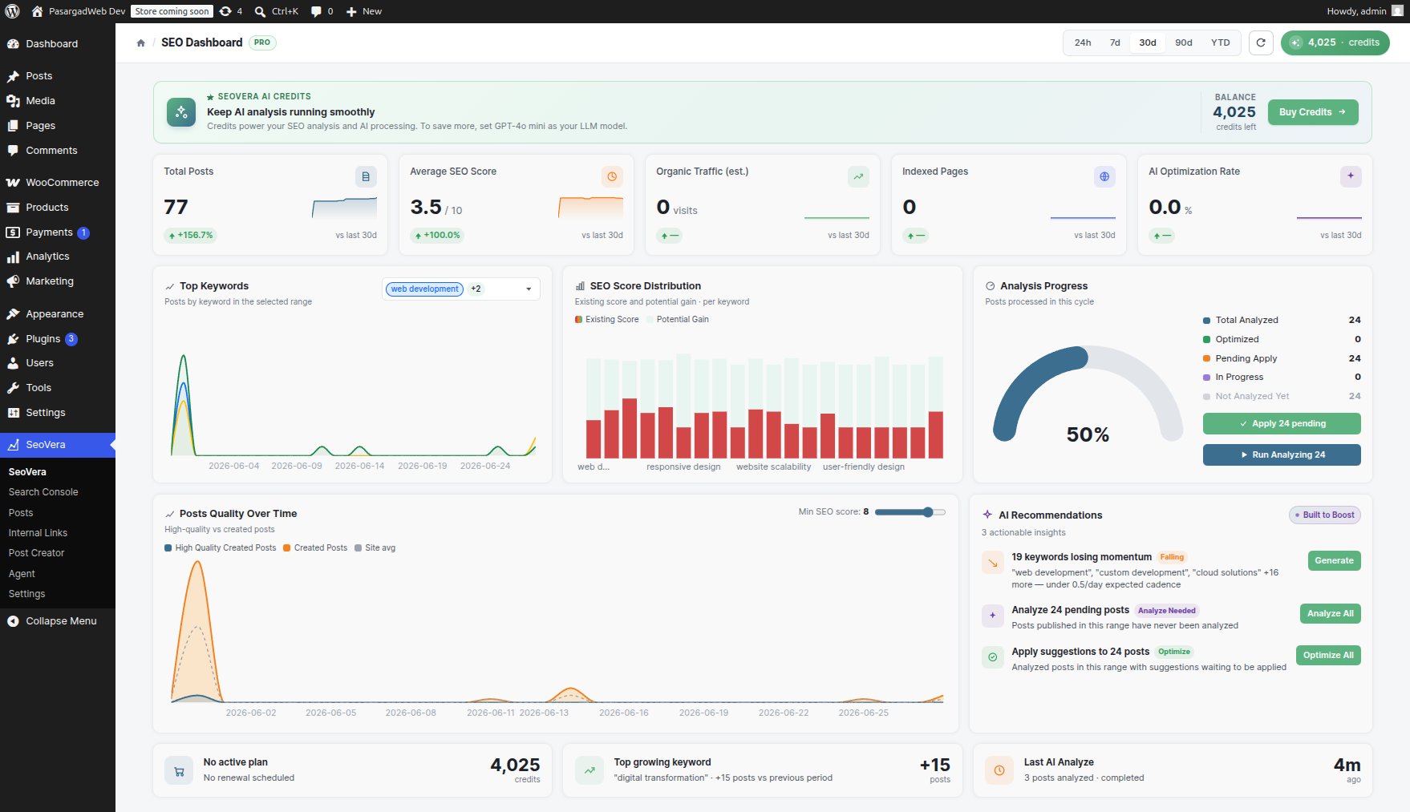Viewport: 1410px width, 812px height.
Task: Select the 90d time range tab
Action: [1184, 42]
